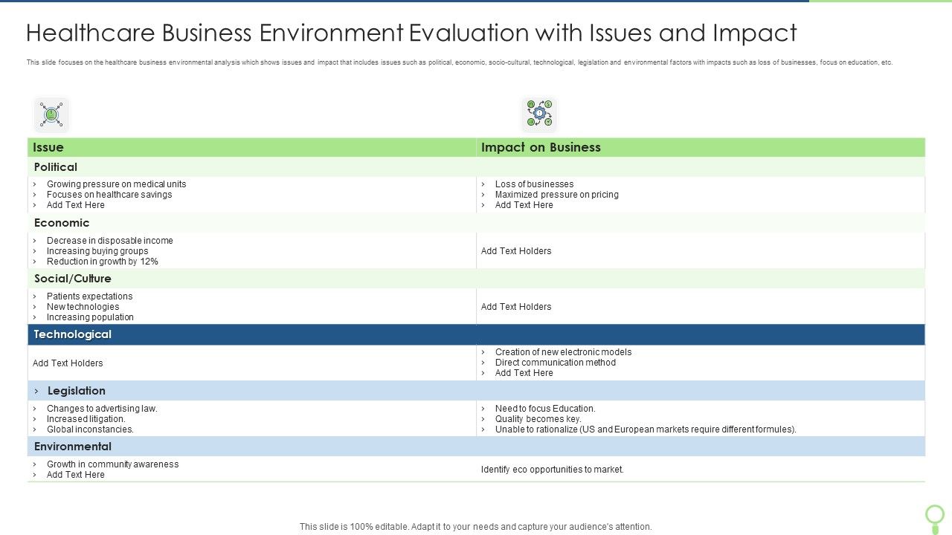Select the 'Legislation' section heading
Viewport: 952px width, 535px height.
pos(77,391)
